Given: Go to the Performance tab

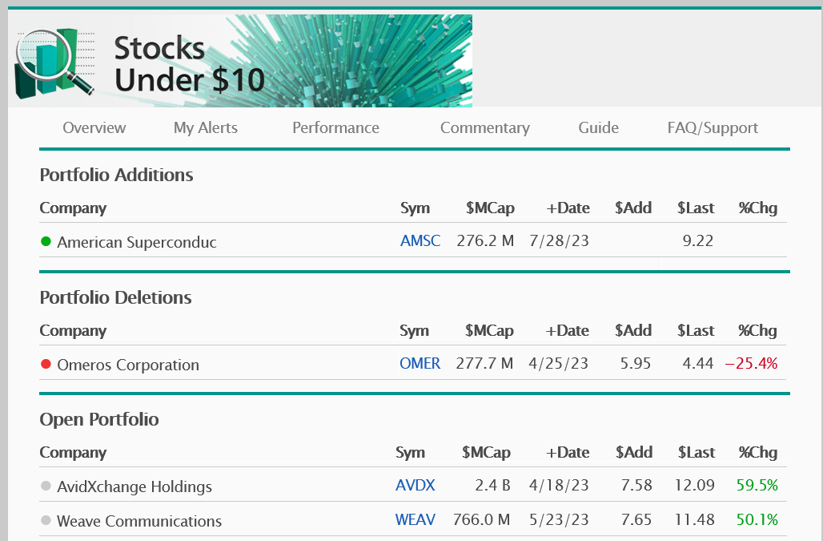Looking at the screenshot, I should pyautogui.click(x=335, y=127).
